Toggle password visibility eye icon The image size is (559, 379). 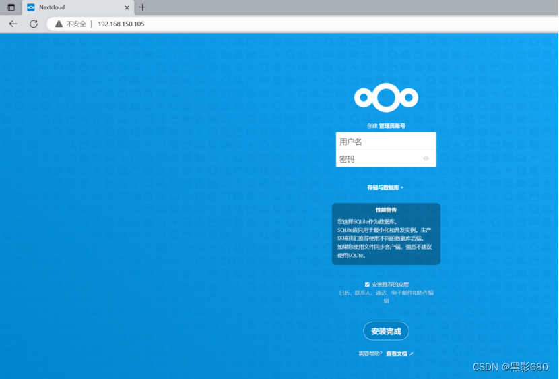coord(426,158)
